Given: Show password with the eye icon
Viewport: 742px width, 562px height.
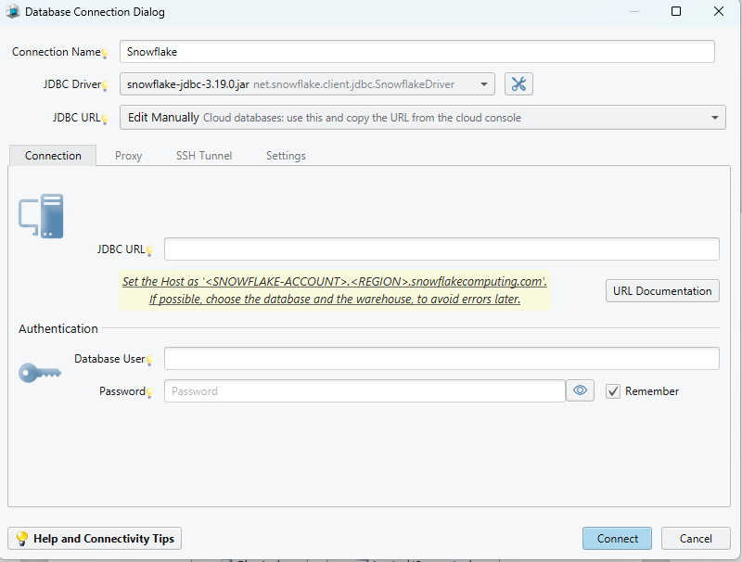Looking at the screenshot, I should click(x=581, y=390).
